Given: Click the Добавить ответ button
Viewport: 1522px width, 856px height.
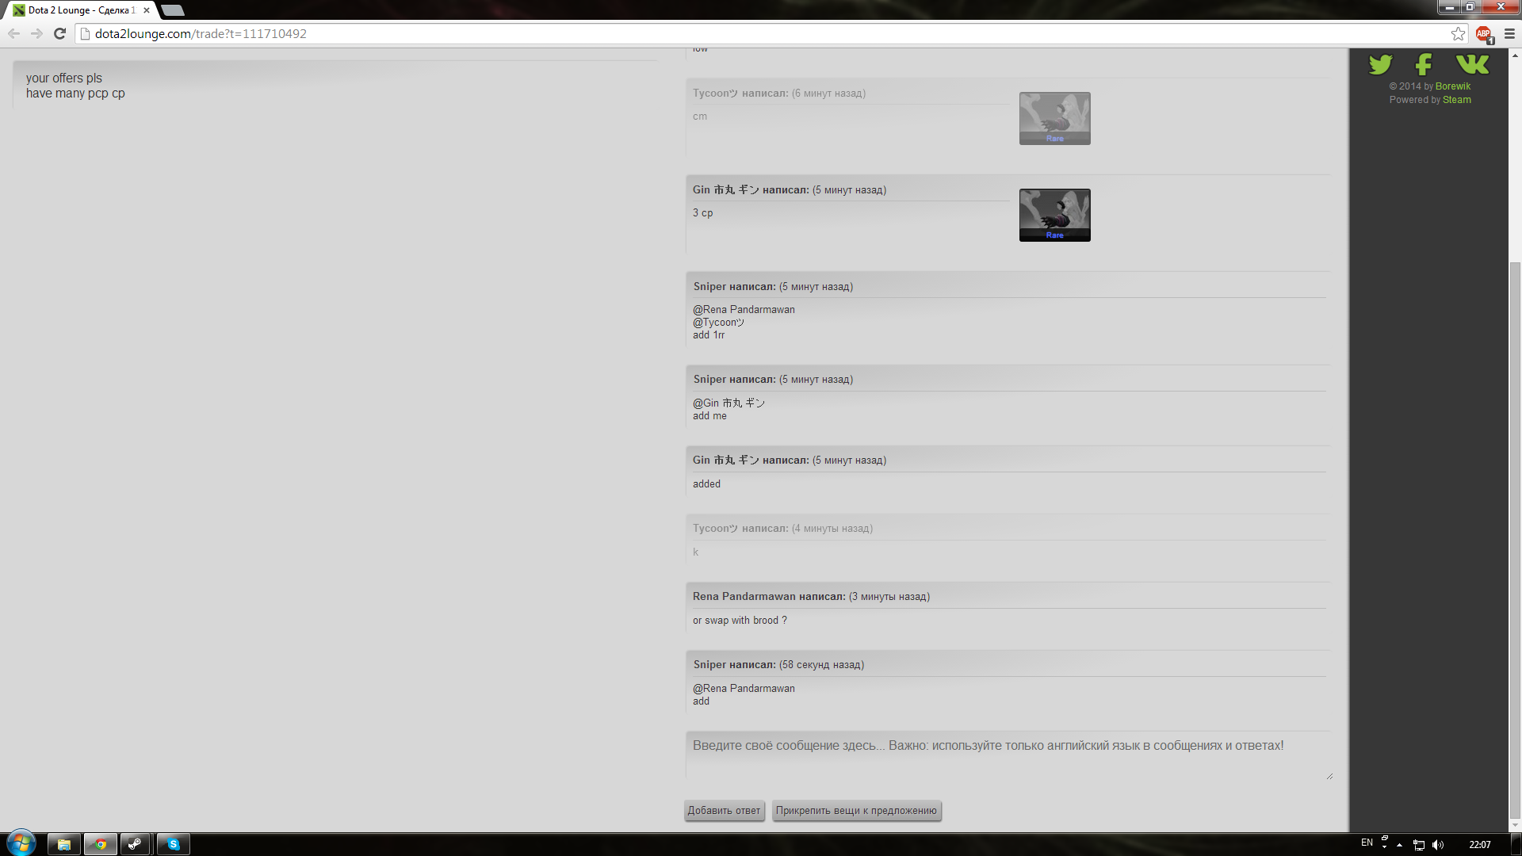Looking at the screenshot, I should click(724, 810).
